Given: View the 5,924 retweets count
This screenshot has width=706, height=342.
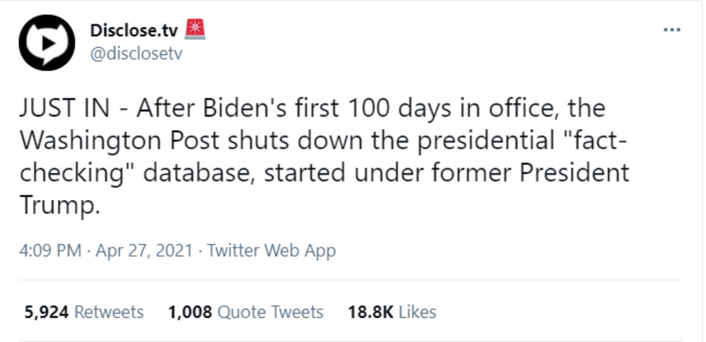Looking at the screenshot, I should click(x=46, y=312).
